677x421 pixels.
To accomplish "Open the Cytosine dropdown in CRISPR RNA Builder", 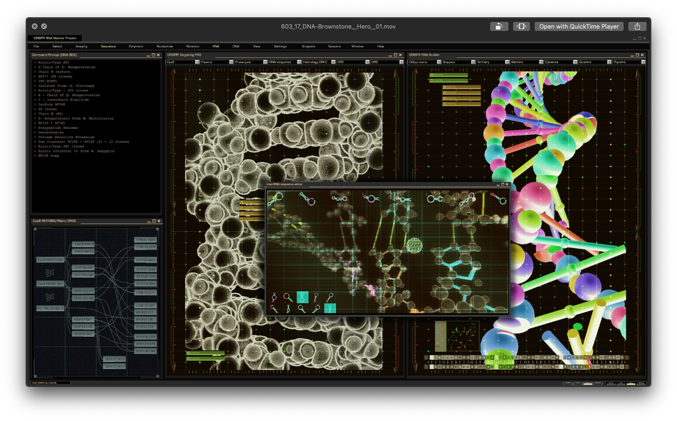I will [561, 62].
